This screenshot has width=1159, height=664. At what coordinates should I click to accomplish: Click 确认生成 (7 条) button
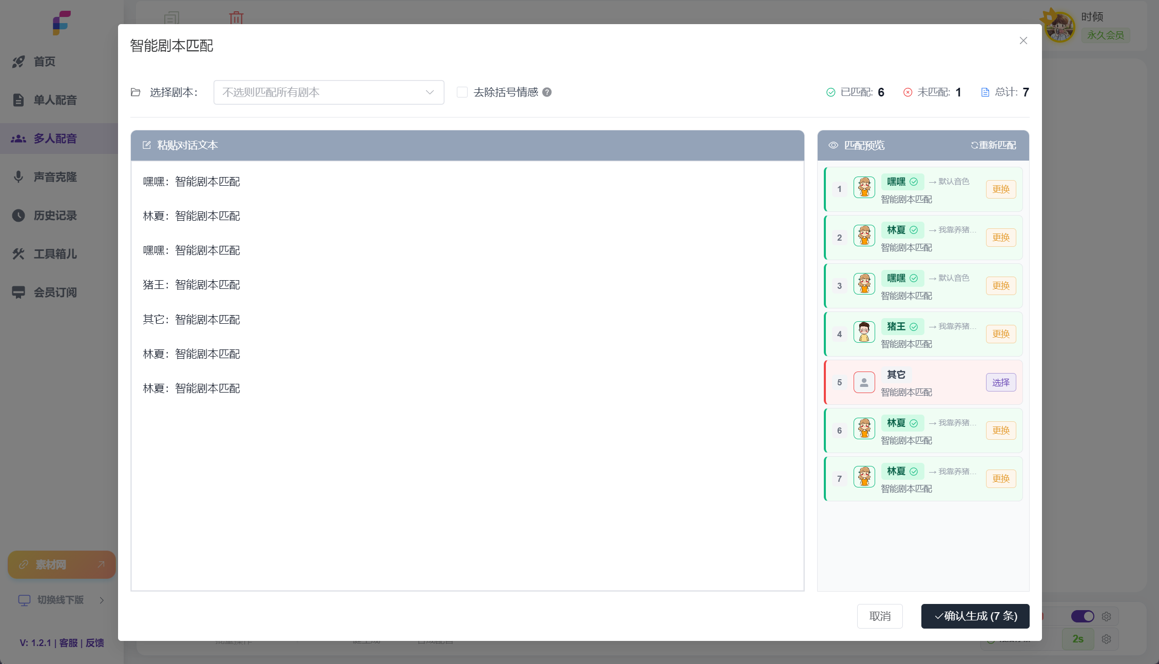pyautogui.click(x=975, y=616)
